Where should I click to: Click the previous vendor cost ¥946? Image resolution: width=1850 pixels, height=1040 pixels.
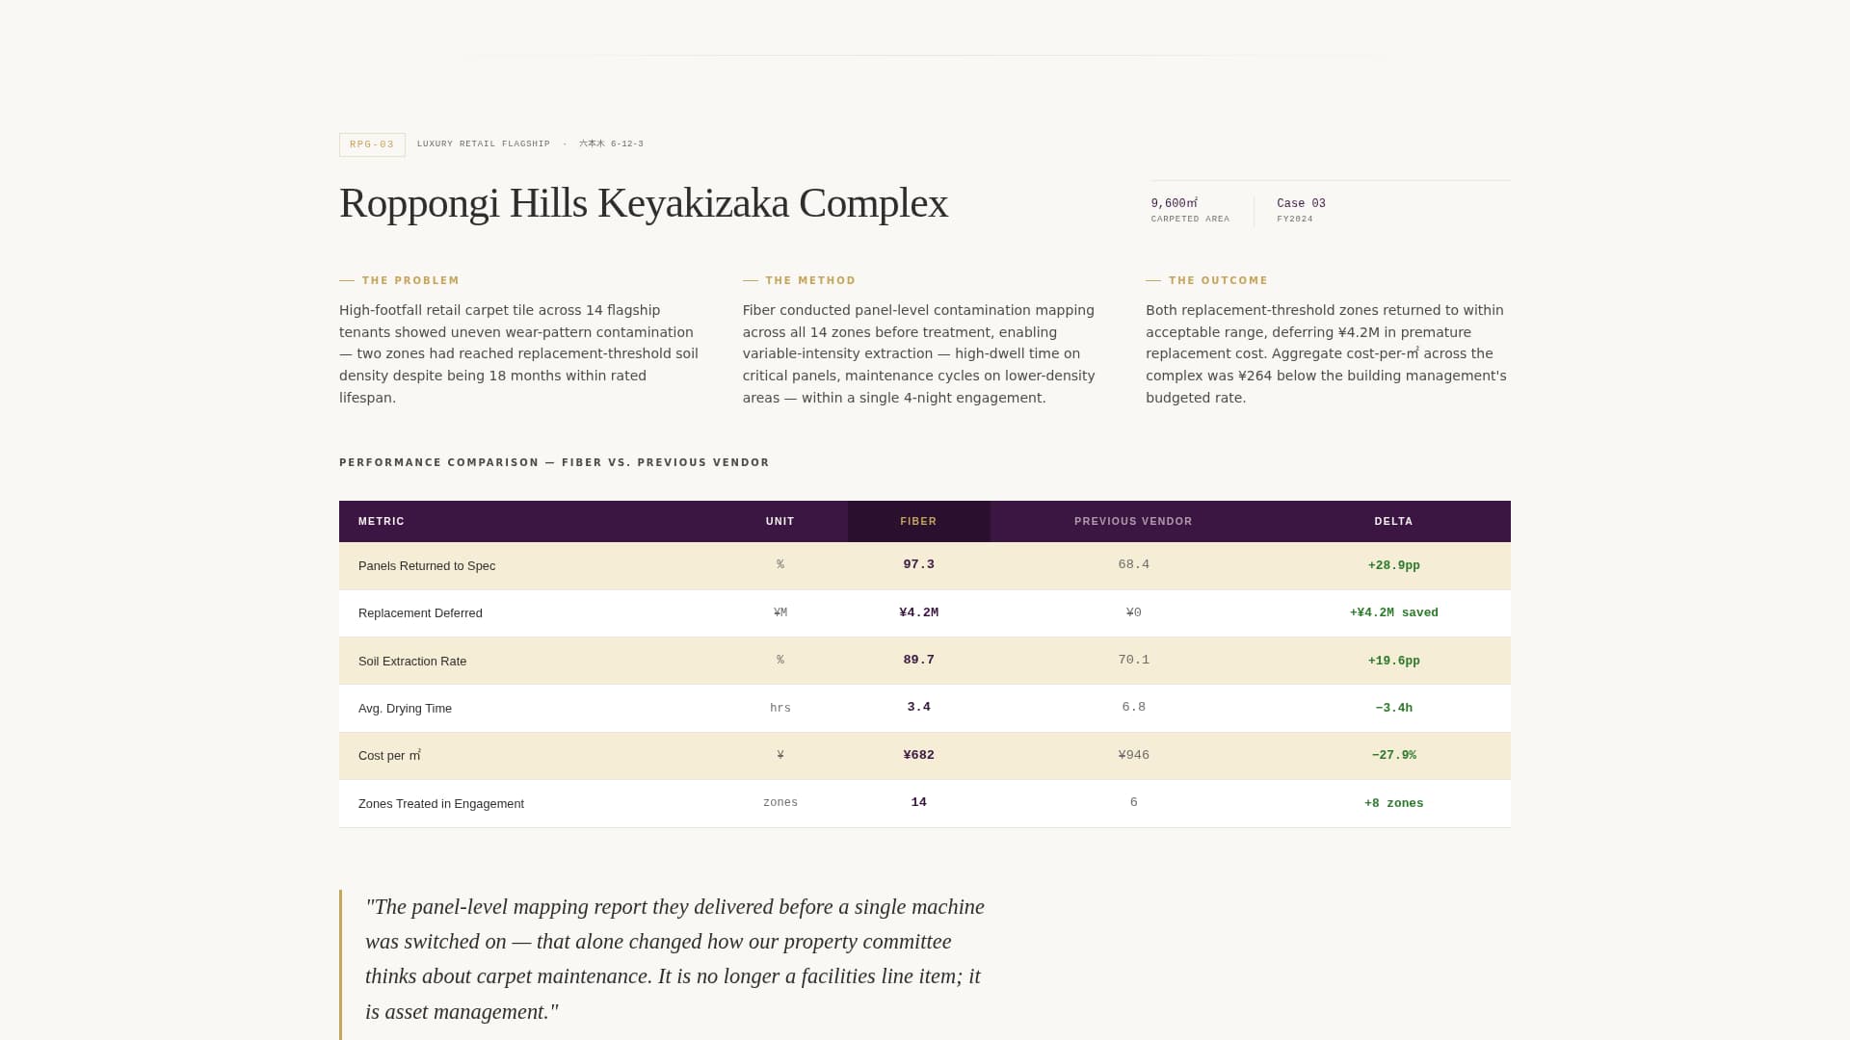[x=1133, y=756]
